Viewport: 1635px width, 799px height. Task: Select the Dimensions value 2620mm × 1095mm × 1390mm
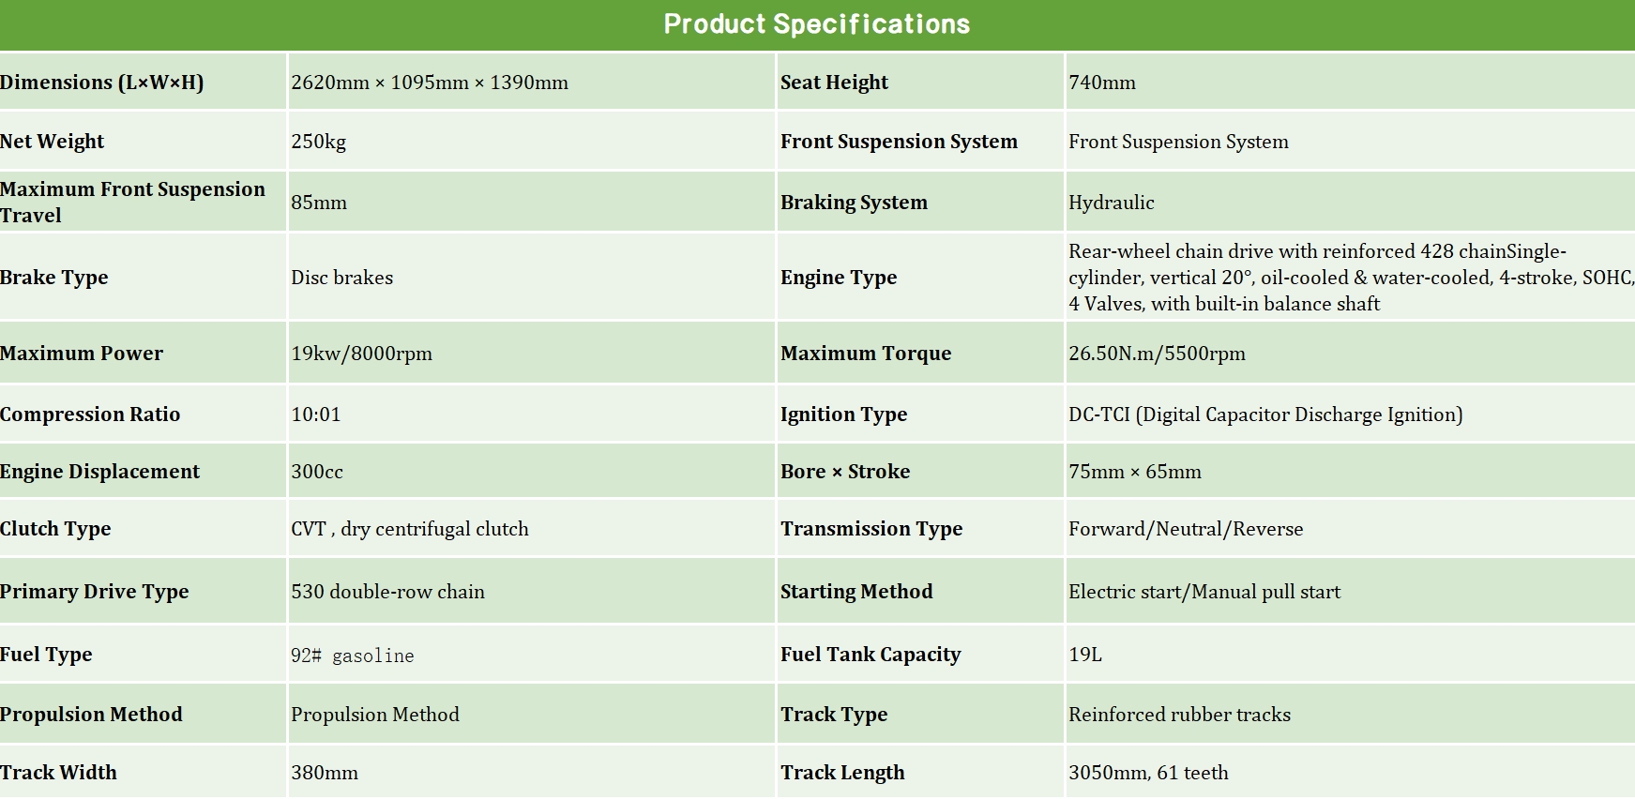pos(430,83)
